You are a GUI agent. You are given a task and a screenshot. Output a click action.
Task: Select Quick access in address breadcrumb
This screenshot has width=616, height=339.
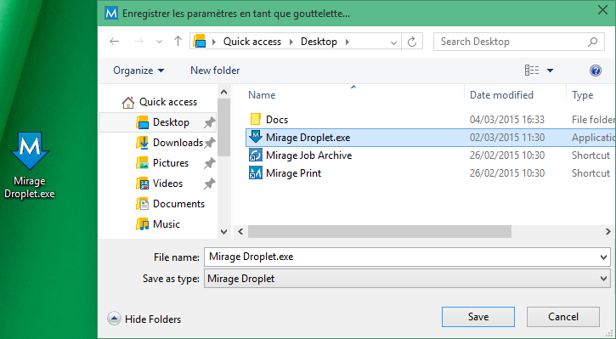pyautogui.click(x=252, y=42)
